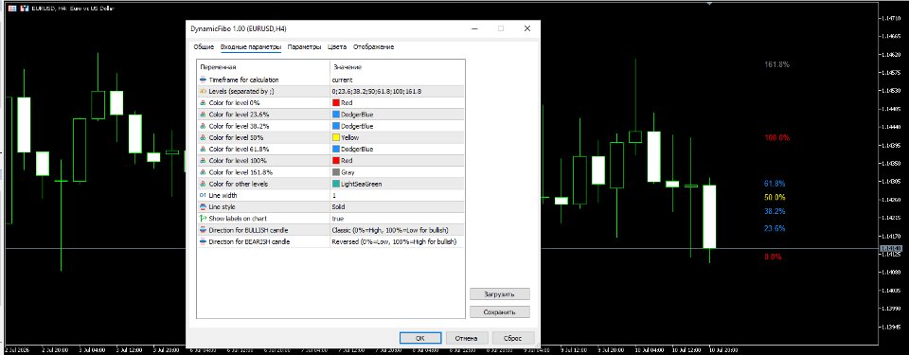The image size is (909, 355).
Task: Click the current price marker on the price scale
Action: 891,249
